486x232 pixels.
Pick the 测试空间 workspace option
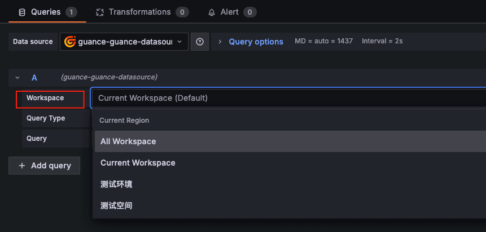click(116, 206)
